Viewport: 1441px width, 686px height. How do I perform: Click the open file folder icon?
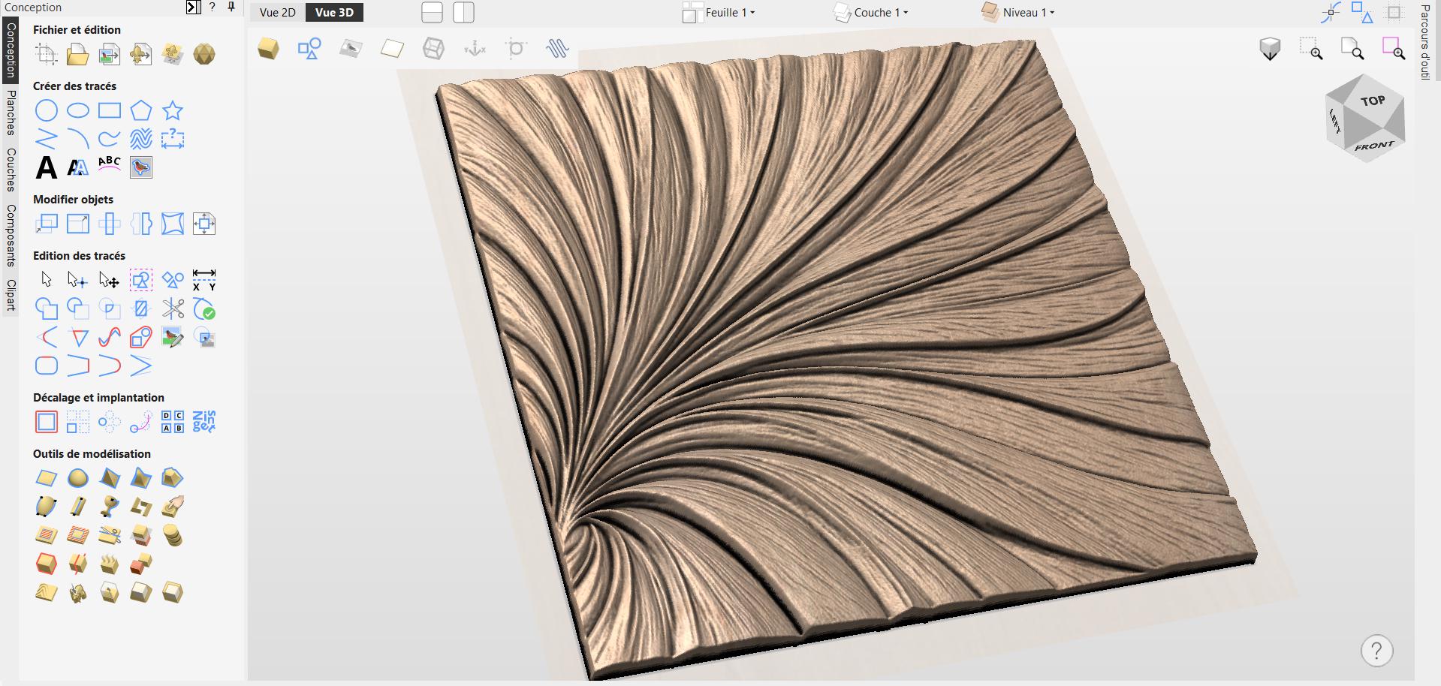78,54
